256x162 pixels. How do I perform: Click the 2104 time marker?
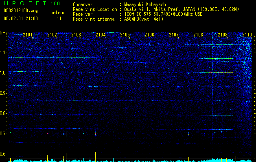click(x=101, y=34)
